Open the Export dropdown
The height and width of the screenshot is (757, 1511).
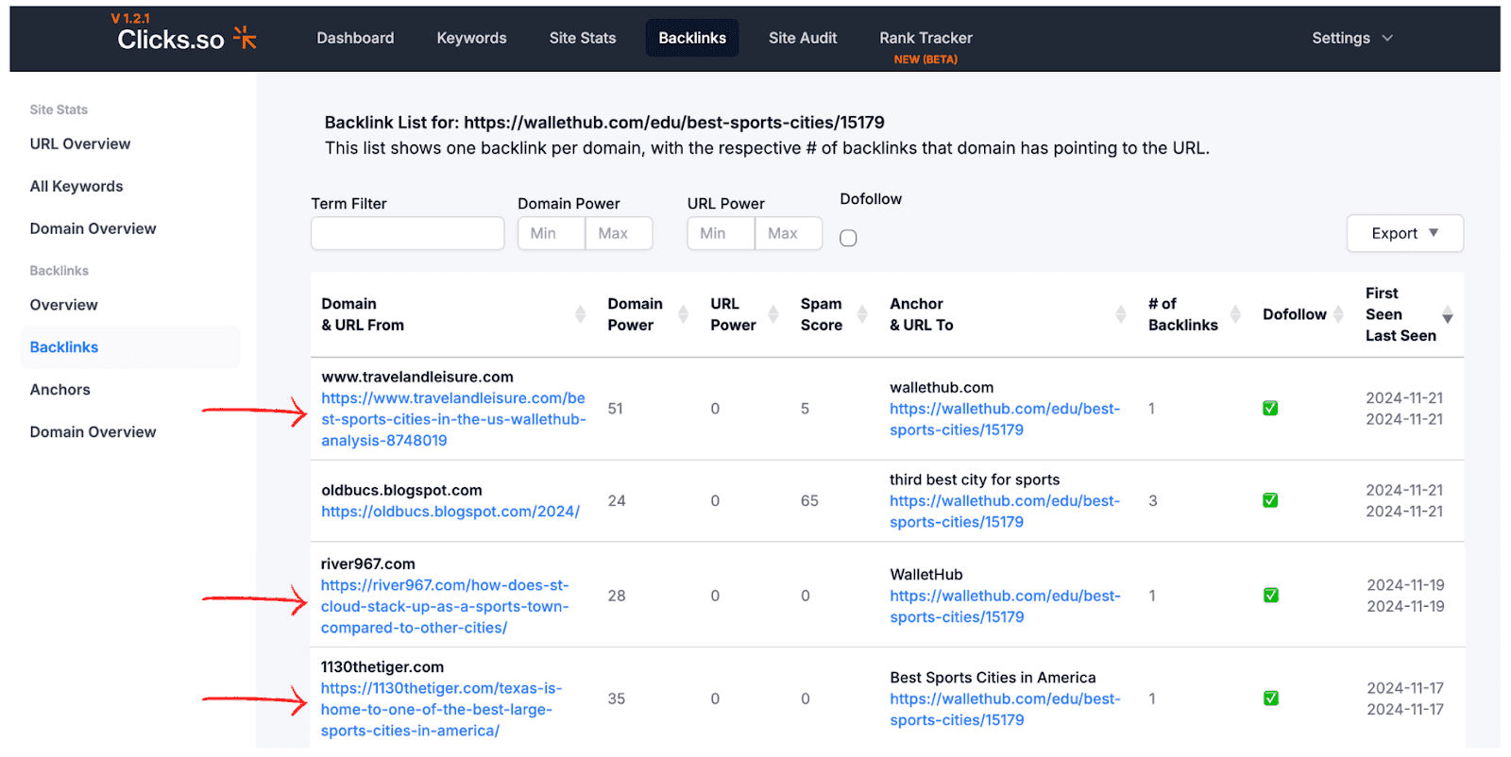1404,233
